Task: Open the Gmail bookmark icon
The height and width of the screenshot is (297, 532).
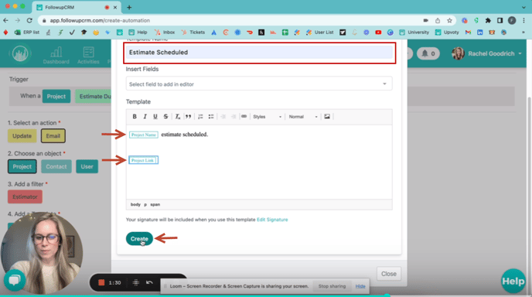Action: click(468, 32)
